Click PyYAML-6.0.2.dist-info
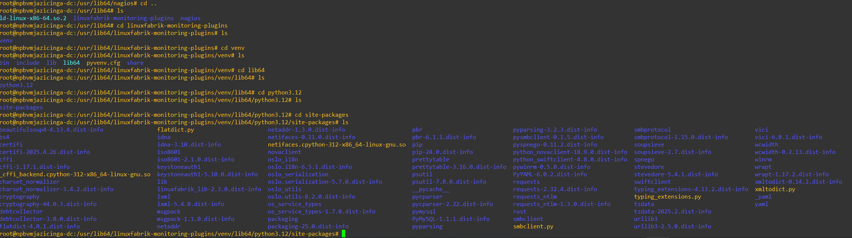The image size is (852, 238). 550,174
